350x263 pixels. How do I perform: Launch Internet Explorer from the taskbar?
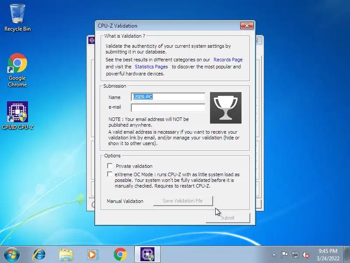coord(39,255)
